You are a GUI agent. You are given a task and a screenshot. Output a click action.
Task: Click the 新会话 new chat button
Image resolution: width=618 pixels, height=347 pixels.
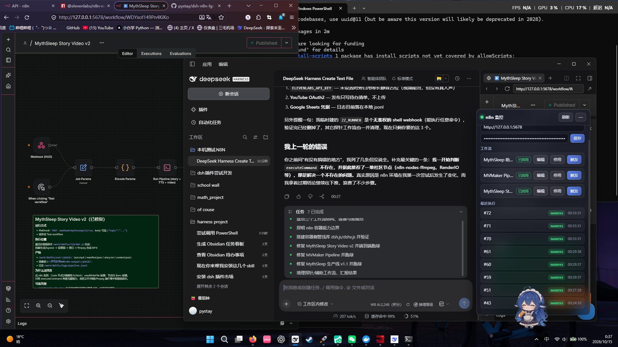click(x=228, y=94)
